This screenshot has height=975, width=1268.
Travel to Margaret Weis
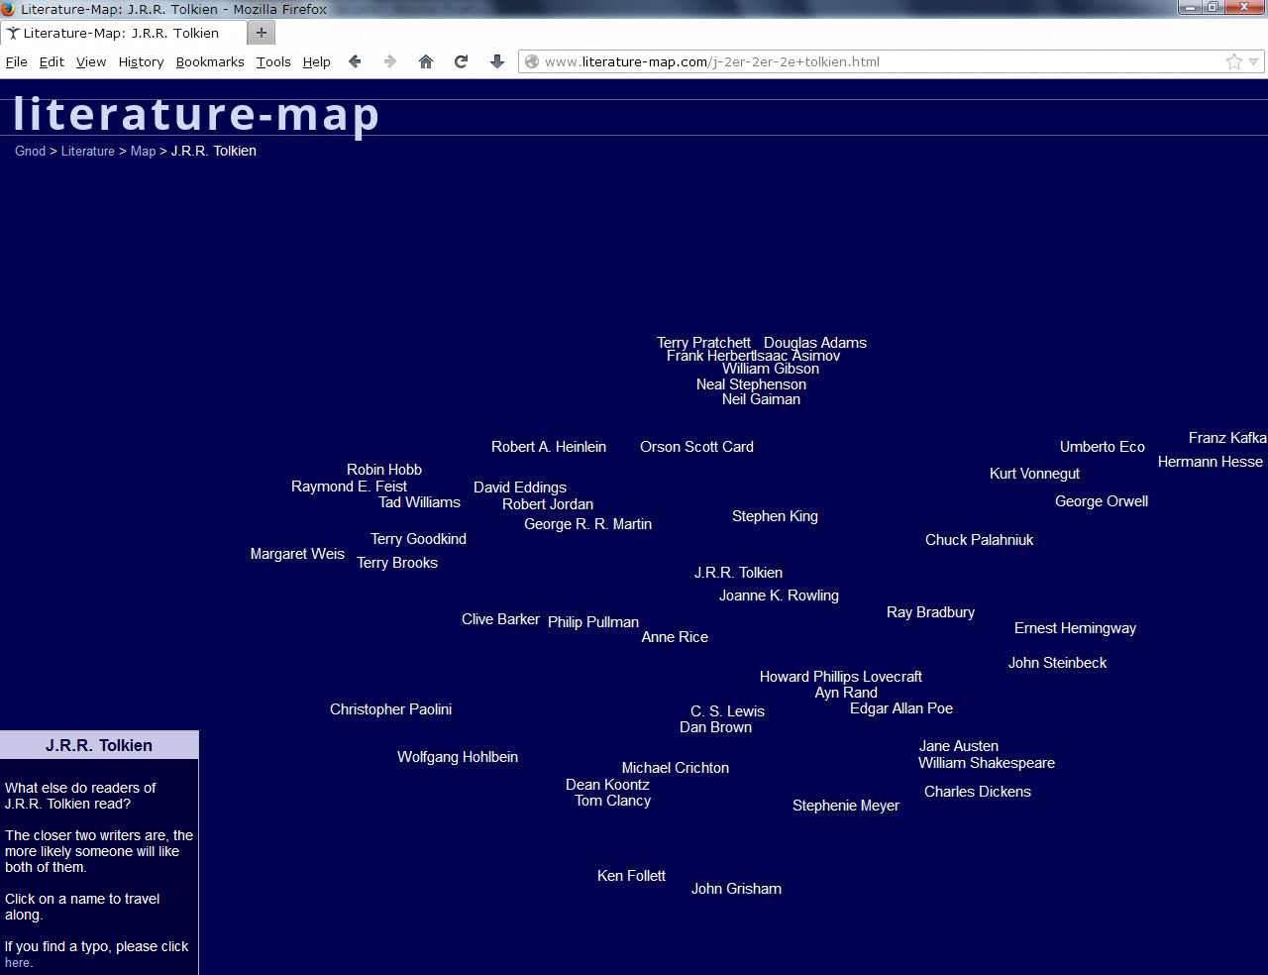pos(297,554)
